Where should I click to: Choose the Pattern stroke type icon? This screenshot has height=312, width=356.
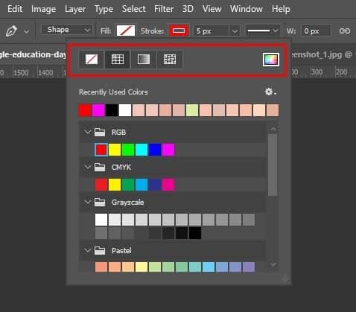tap(170, 60)
